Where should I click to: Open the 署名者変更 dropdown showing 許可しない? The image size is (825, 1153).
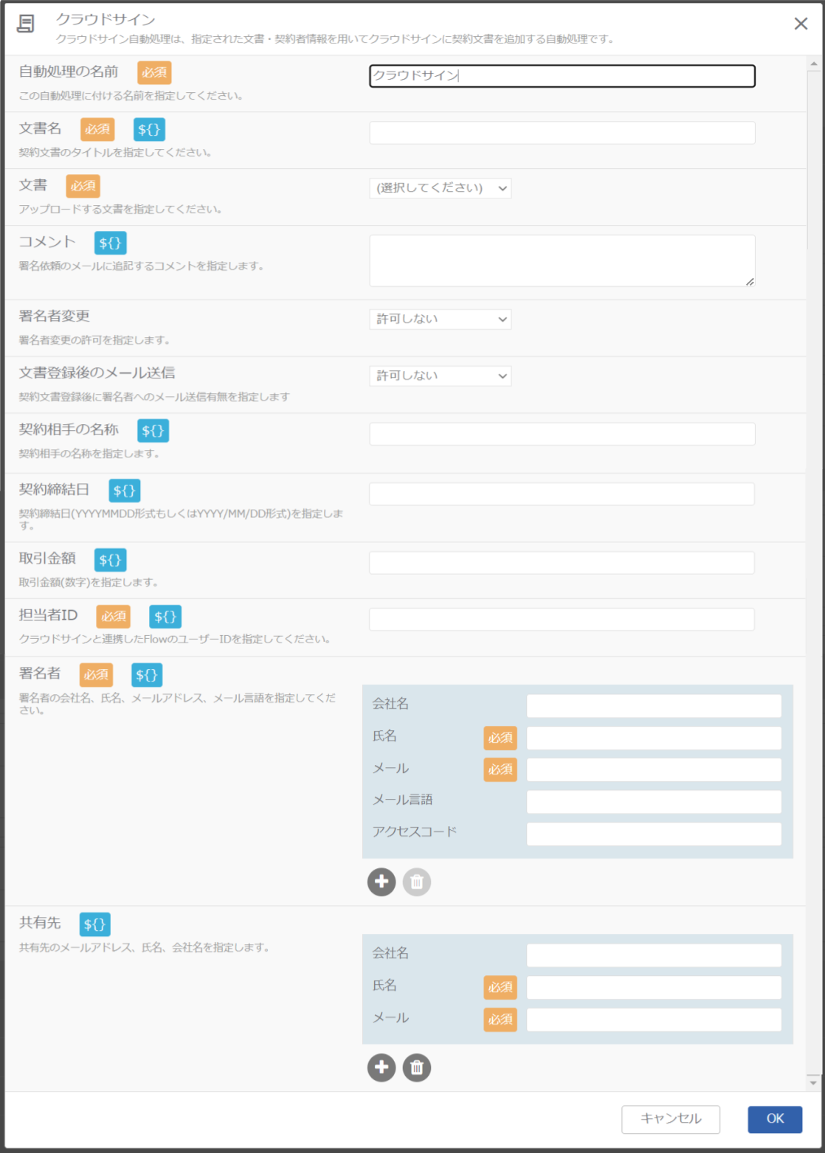[x=440, y=319]
